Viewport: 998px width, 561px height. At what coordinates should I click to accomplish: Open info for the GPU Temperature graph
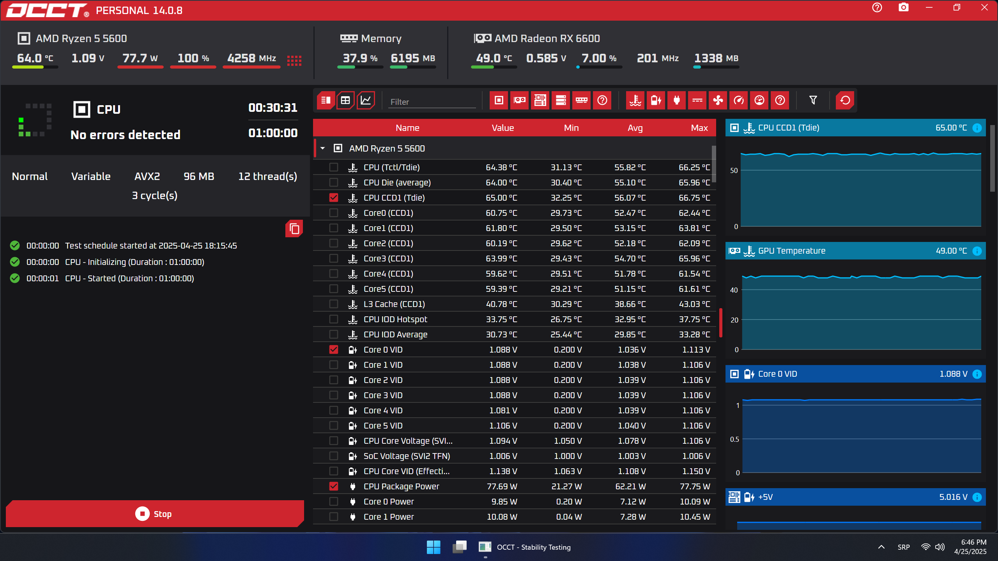pos(977,251)
